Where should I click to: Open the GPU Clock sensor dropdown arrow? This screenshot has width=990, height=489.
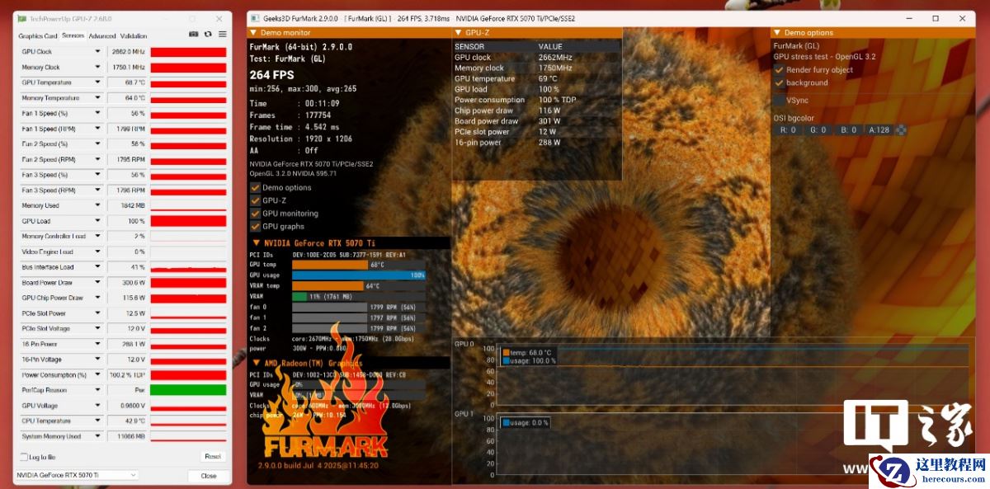(x=98, y=51)
